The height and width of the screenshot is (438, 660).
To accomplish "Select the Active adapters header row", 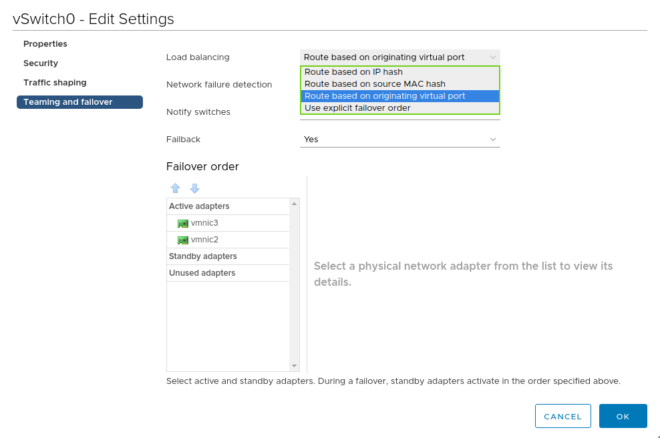I will [228, 206].
